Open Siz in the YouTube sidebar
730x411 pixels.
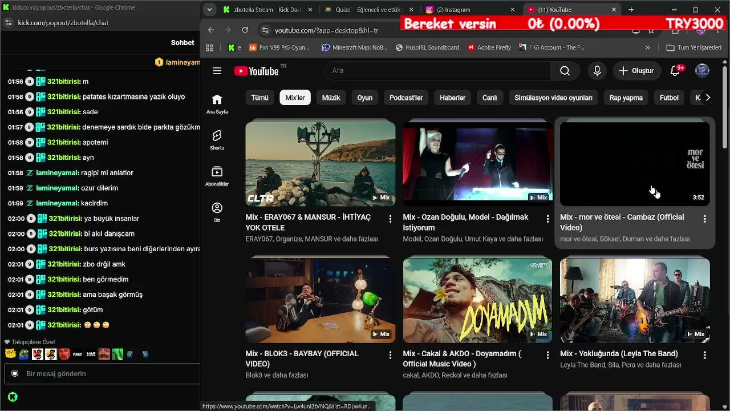[x=217, y=212]
